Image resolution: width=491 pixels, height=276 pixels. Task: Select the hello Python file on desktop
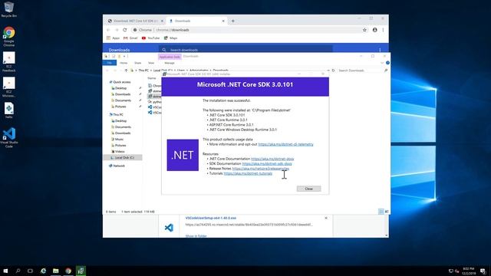coord(8,110)
